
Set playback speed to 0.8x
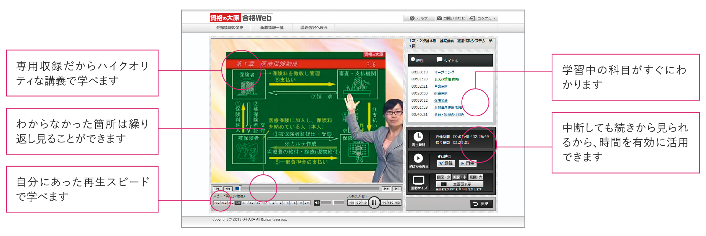pyautogui.click(x=224, y=203)
